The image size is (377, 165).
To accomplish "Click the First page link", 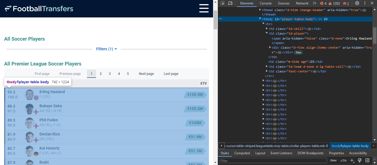I will pyautogui.click(x=42, y=74).
